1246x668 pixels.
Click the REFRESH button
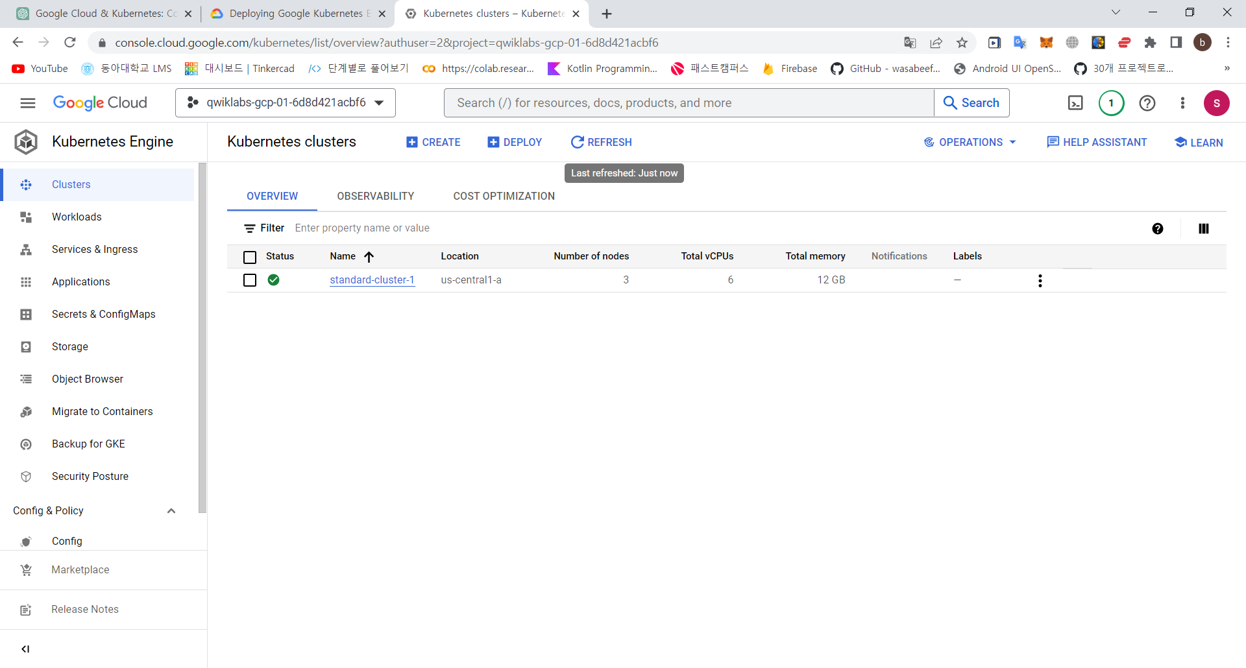pos(602,143)
